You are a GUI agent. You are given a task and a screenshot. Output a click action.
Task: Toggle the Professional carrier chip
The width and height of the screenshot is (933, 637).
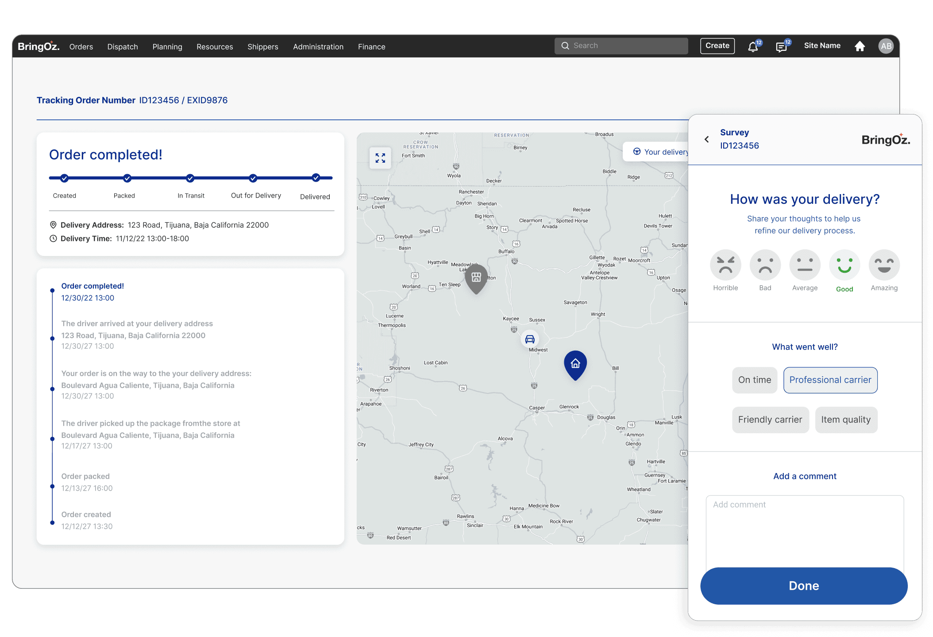coord(830,380)
